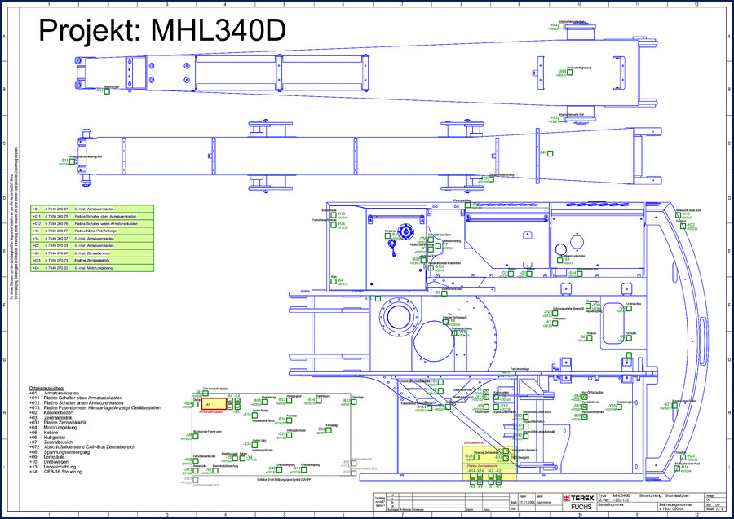The height and width of the screenshot is (519, 734).
Task: Select the -H14 marker square
Action: (677, 468)
